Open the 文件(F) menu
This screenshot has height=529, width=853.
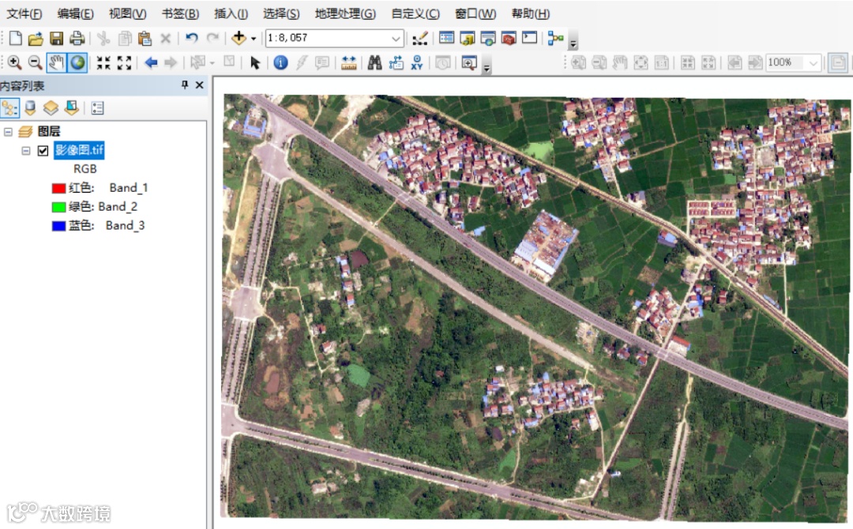coord(24,14)
